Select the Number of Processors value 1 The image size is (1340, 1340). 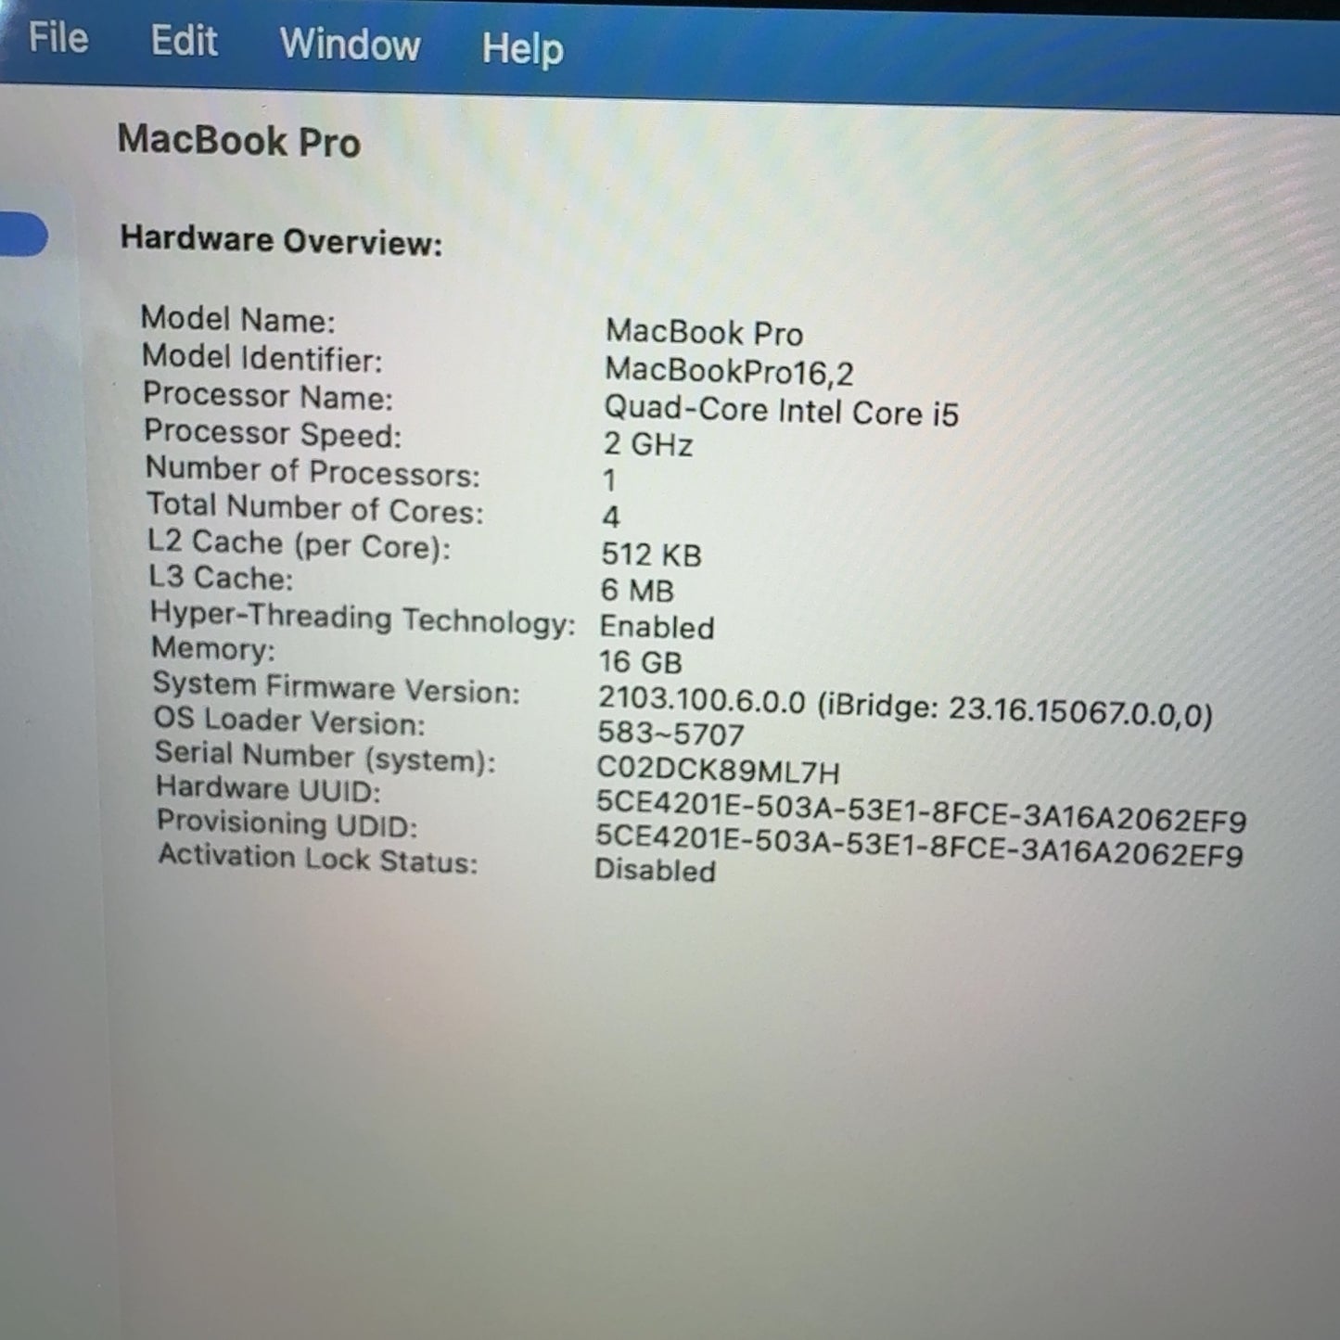pos(609,480)
